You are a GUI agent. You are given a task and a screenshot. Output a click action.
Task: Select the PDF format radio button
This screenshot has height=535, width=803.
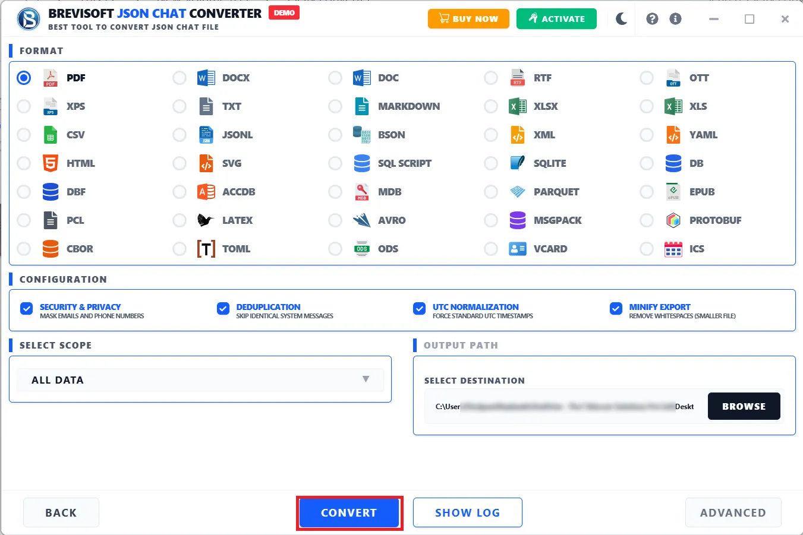[x=24, y=78]
